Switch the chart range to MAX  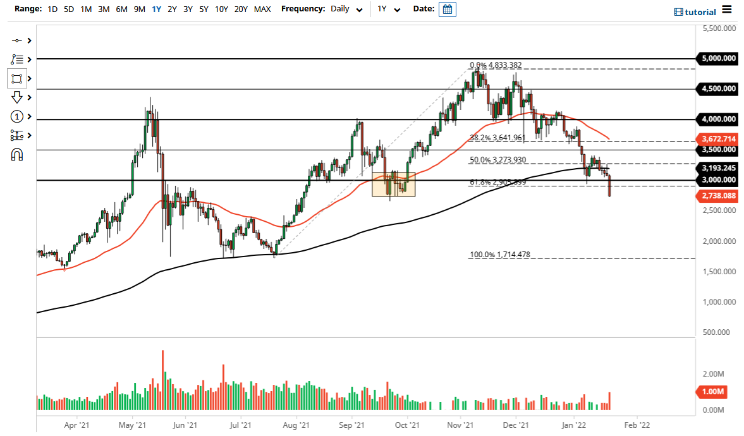click(262, 9)
